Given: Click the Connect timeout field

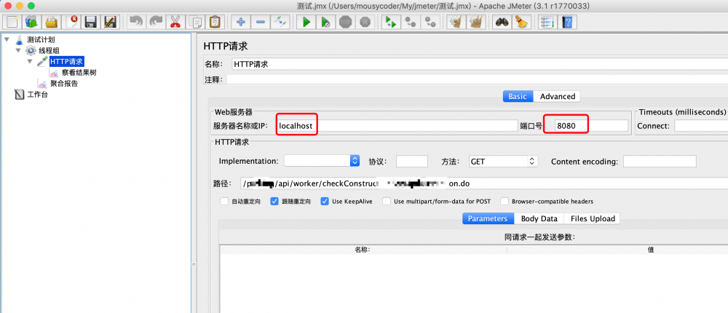Looking at the screenshot, I should point(701,125).
